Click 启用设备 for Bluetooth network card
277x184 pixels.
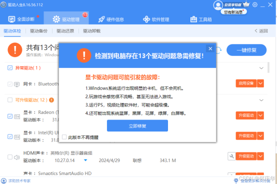[246, 83]
